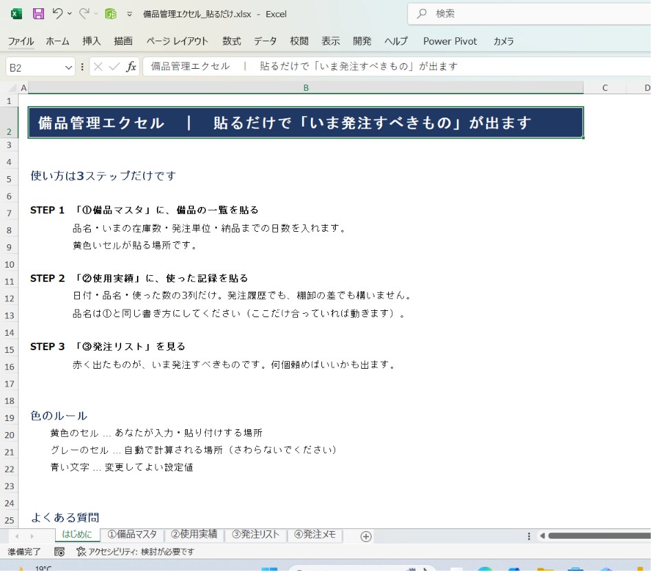Click the STEP 3 発注リスト line
The height and width of the screenshot is (571, 651).
(x=107, y=347)
